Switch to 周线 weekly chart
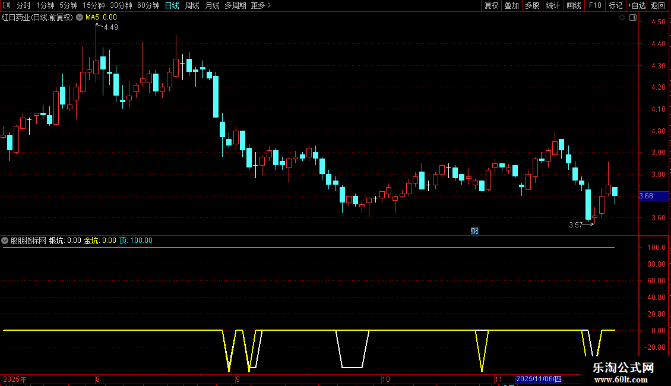 (192, 5)
